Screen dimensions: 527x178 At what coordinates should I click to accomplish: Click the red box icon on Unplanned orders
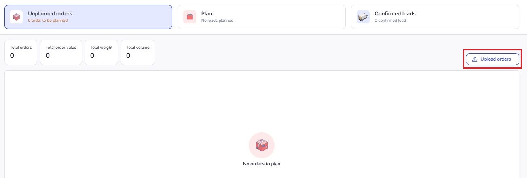point(16,17)
